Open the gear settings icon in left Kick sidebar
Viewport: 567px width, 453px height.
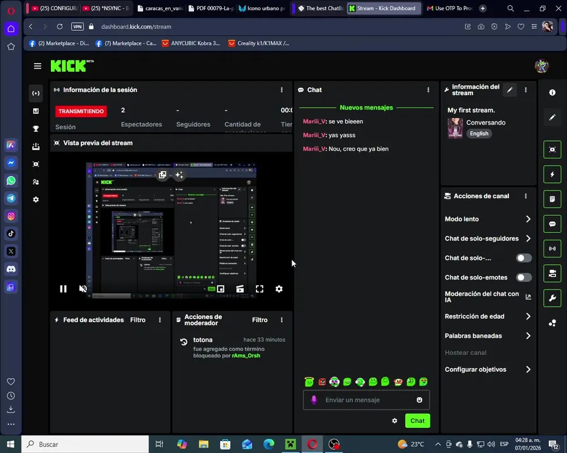(36, 199)
